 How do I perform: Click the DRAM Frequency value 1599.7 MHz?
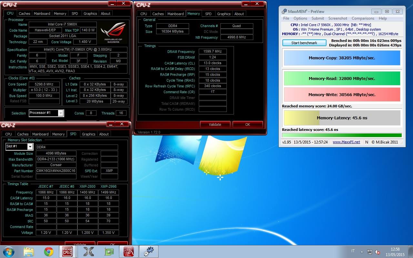pyautogui.click(x=213, y=52)
